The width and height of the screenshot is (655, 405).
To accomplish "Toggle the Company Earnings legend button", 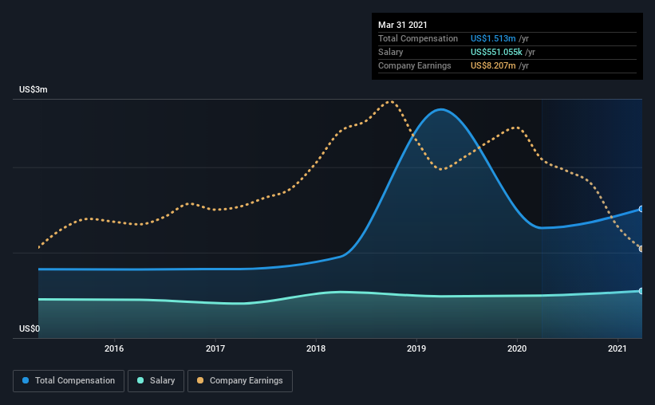I will click(240, 381).
